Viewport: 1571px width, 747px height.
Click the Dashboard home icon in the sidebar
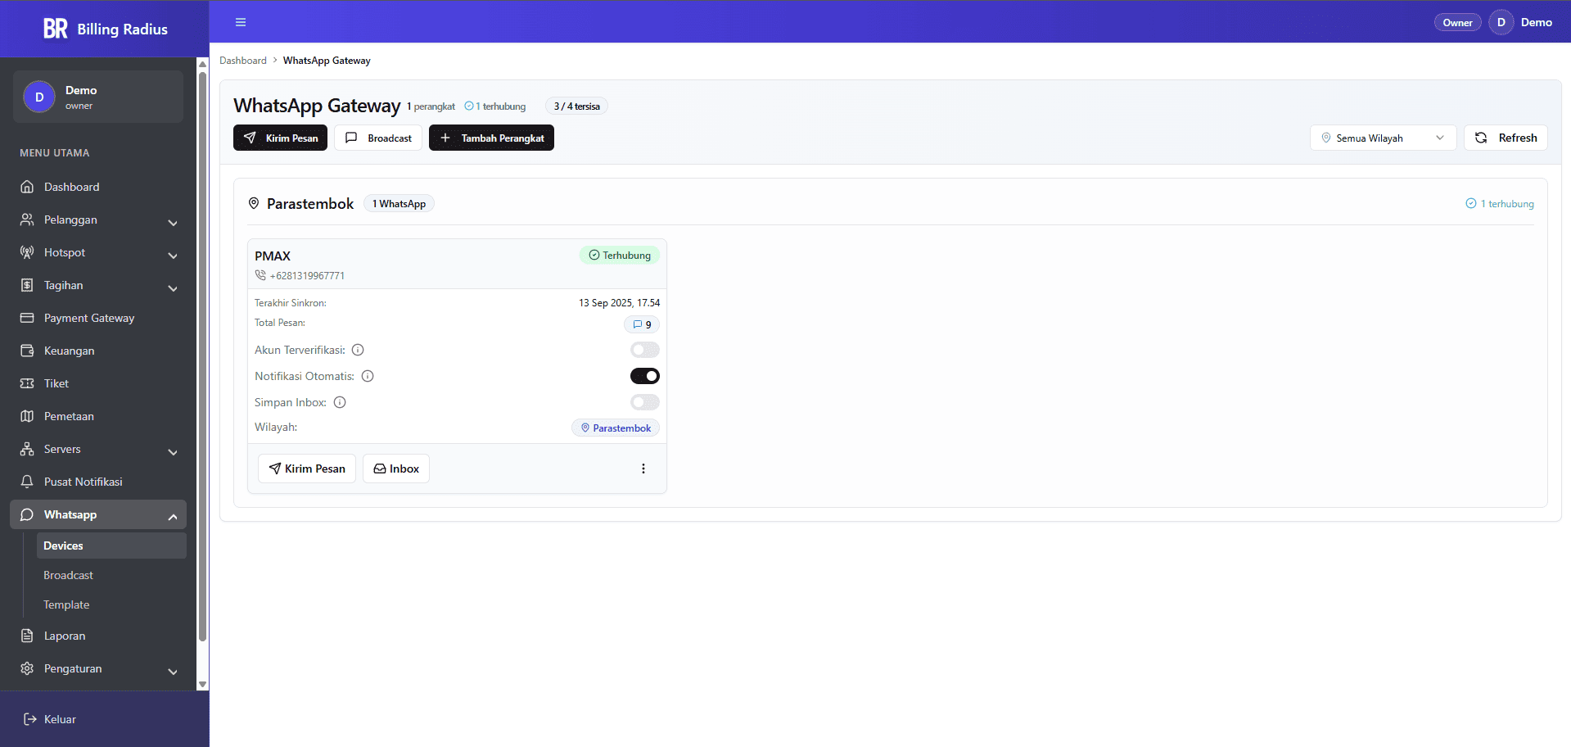[x=27, y=187]
